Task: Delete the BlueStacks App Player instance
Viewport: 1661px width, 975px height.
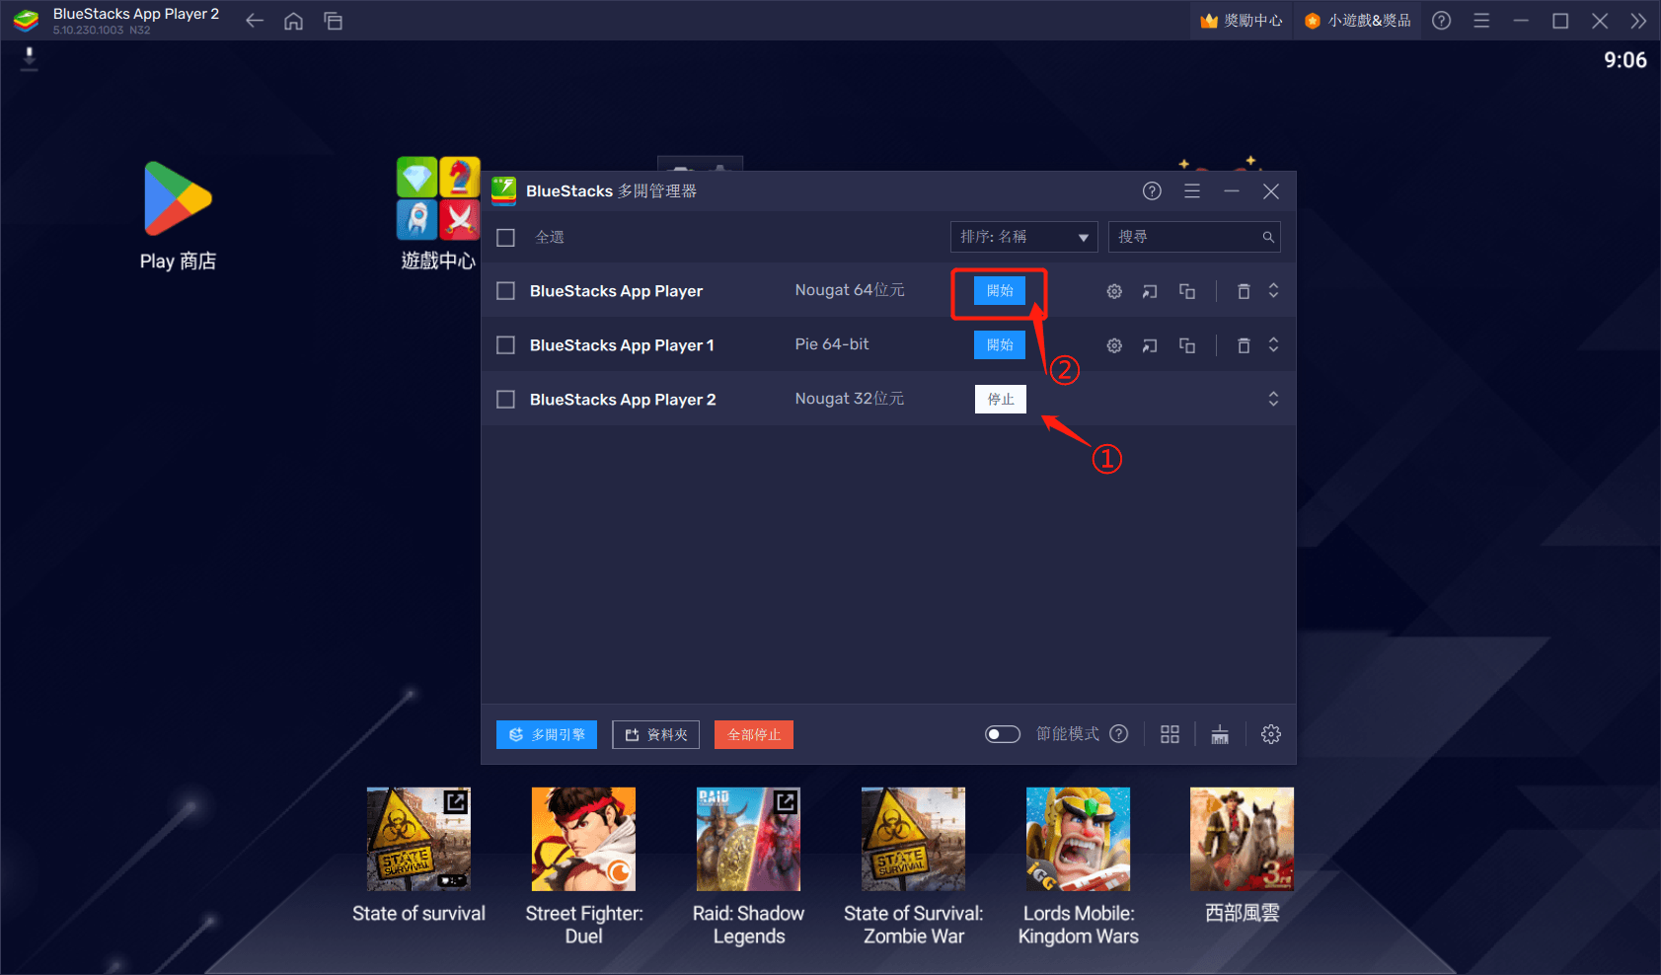Action: click(1244, 291)
